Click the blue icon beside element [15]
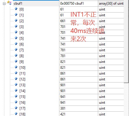 (16, 96)
